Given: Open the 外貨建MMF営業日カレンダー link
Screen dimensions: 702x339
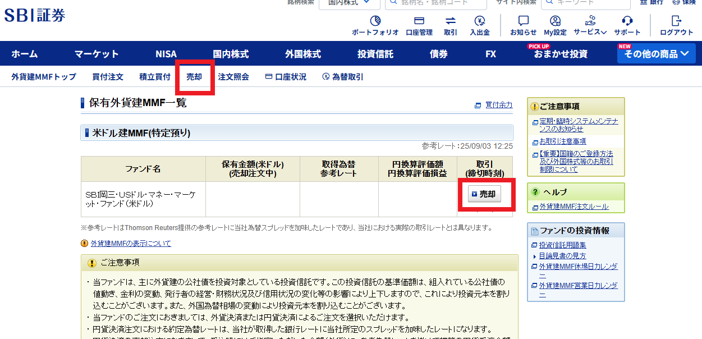Looking at the screenshot, I should (x=579, y=290).
